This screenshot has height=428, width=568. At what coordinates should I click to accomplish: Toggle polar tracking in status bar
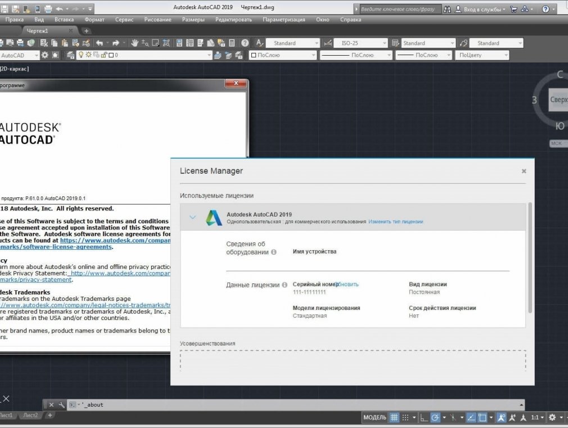(x=435, y=417)
